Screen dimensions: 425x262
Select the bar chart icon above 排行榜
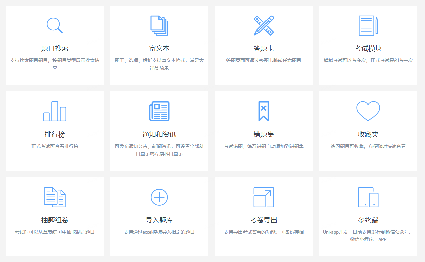(55, 111)
